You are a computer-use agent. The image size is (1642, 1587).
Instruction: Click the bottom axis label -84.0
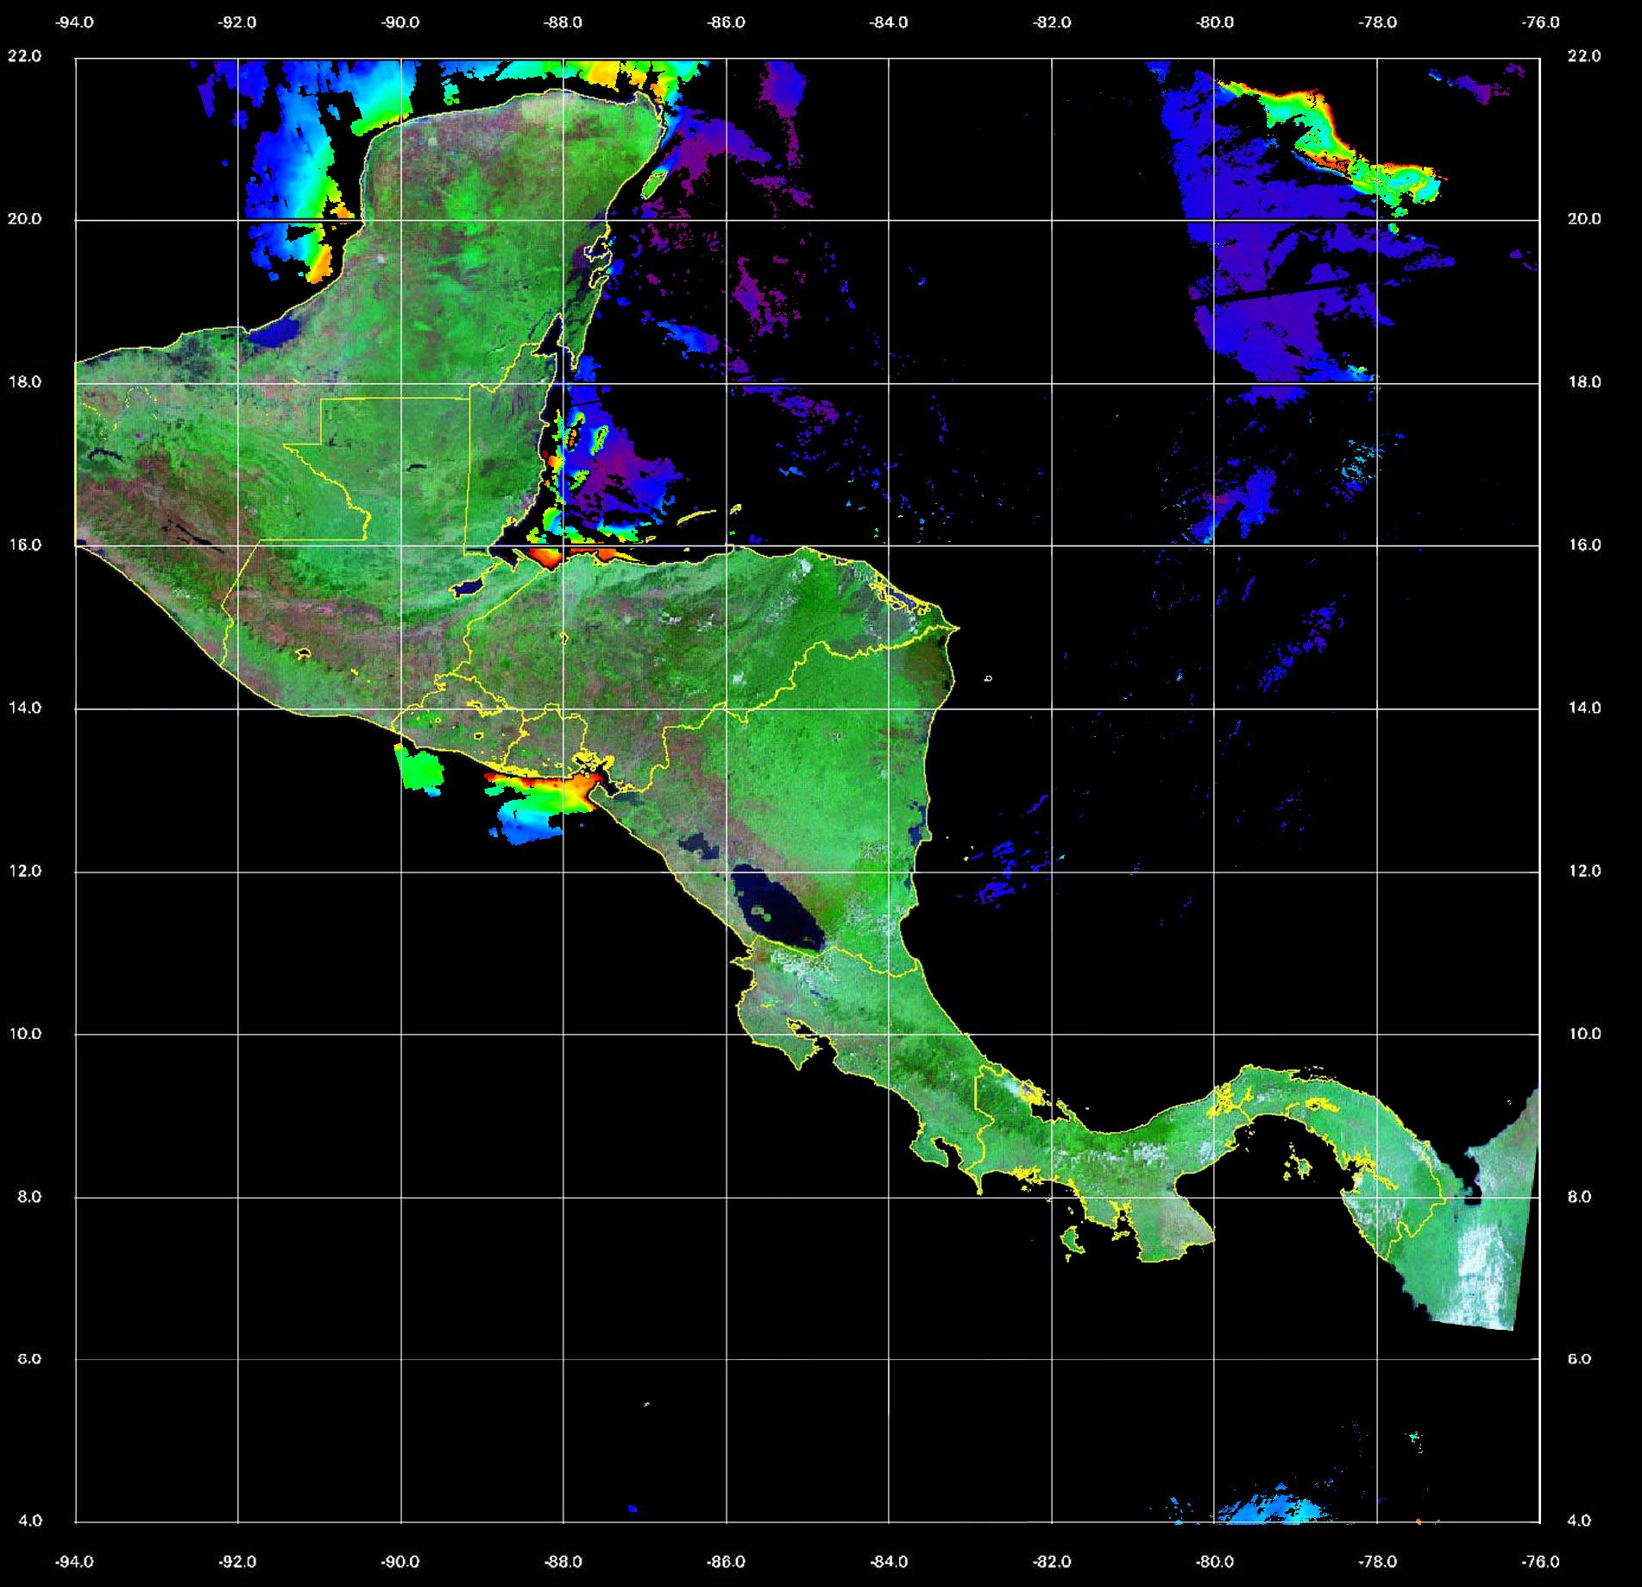(889, 1561)
